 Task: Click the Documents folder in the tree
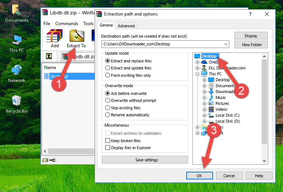pos(226,86)
